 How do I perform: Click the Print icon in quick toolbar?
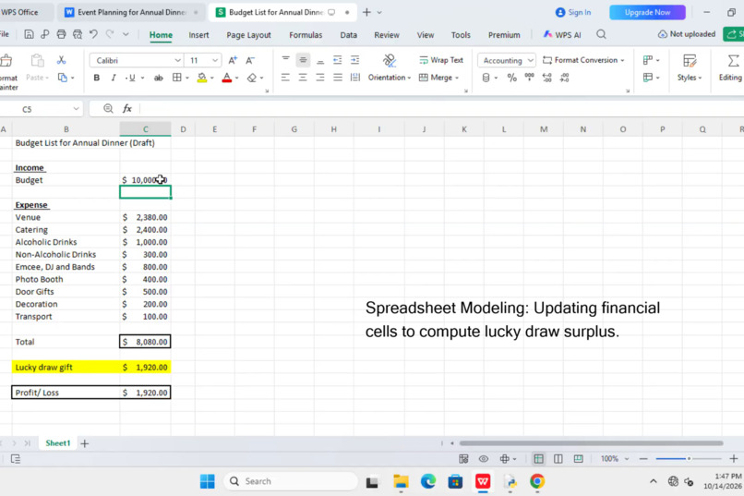coord(61,34)
